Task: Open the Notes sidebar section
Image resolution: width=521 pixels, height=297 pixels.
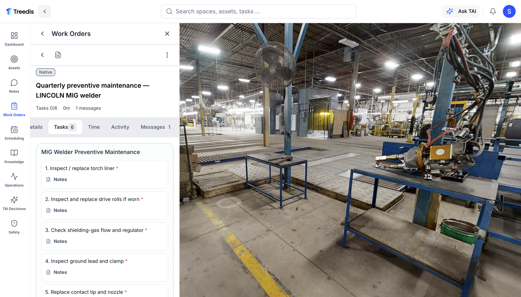Action: click(x=14, y=86)
